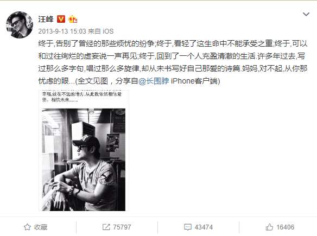This screenshot has height=236, width=317.
Task: Open the @长围脖 mention link
Action: pos(154,81)
